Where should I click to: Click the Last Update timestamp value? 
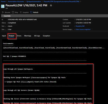83,23
